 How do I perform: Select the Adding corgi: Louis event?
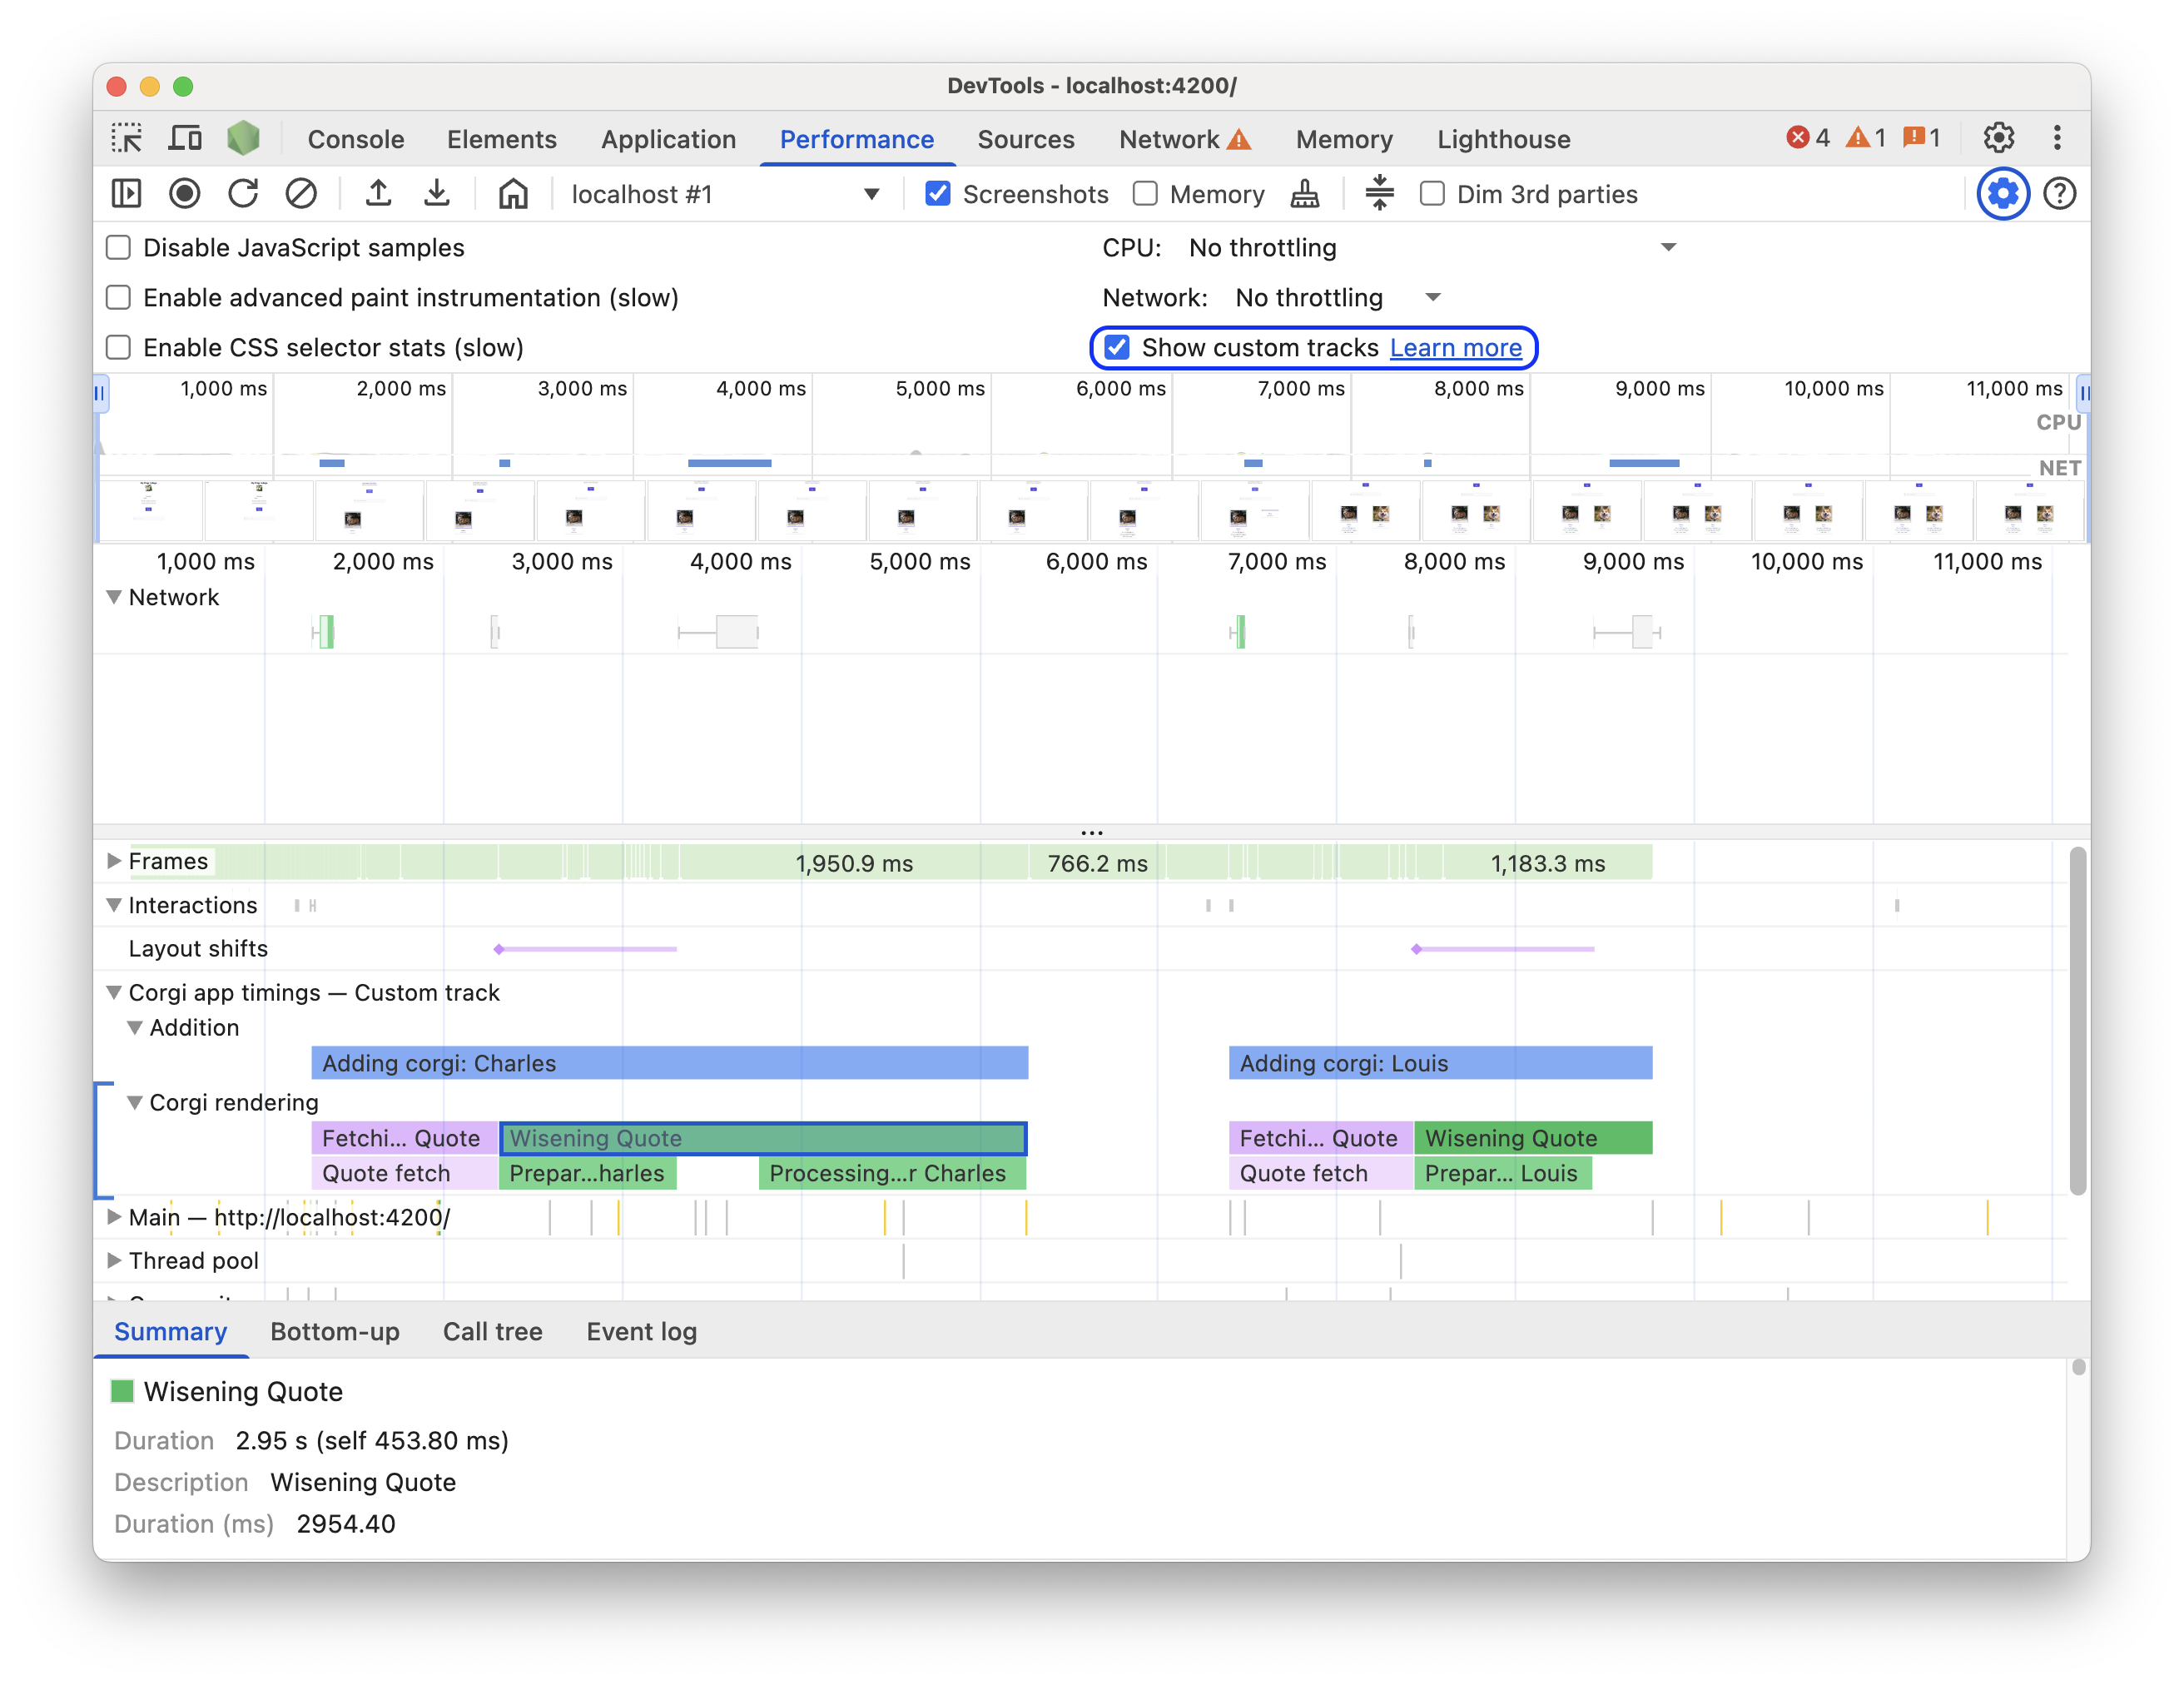(1440, 1063)
